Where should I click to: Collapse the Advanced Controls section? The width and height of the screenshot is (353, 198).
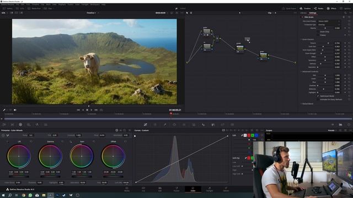301,71
